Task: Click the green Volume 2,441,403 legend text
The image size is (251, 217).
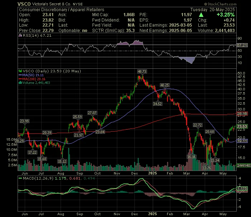Action: pyautogui.click(x=36, y=83)
